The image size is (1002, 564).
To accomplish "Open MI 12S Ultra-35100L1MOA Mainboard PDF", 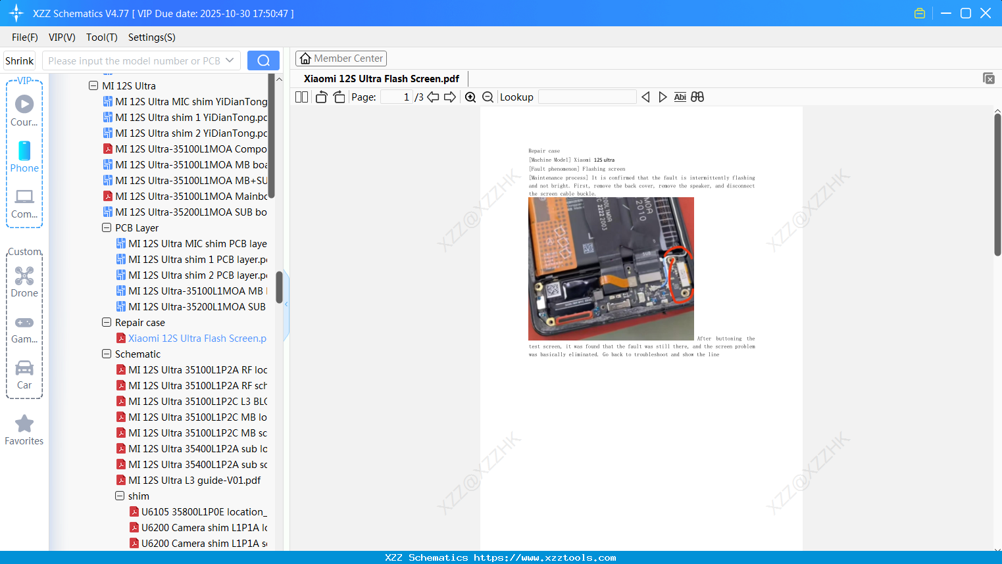I will click(191, 196).
